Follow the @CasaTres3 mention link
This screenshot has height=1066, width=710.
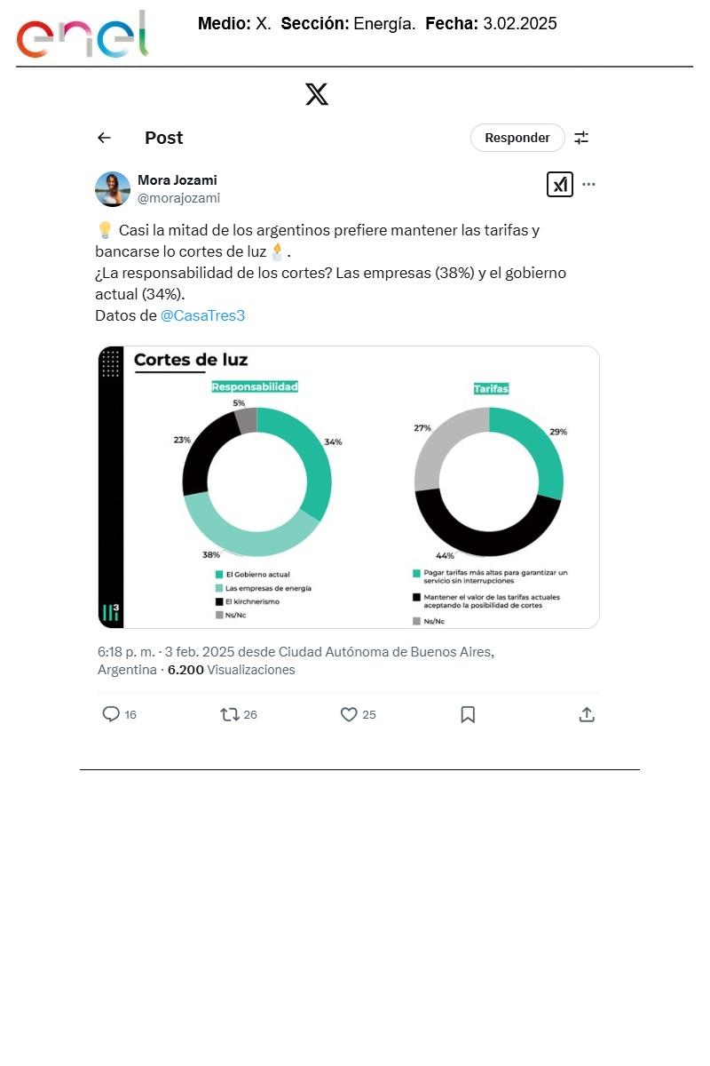tap(202, 315)
